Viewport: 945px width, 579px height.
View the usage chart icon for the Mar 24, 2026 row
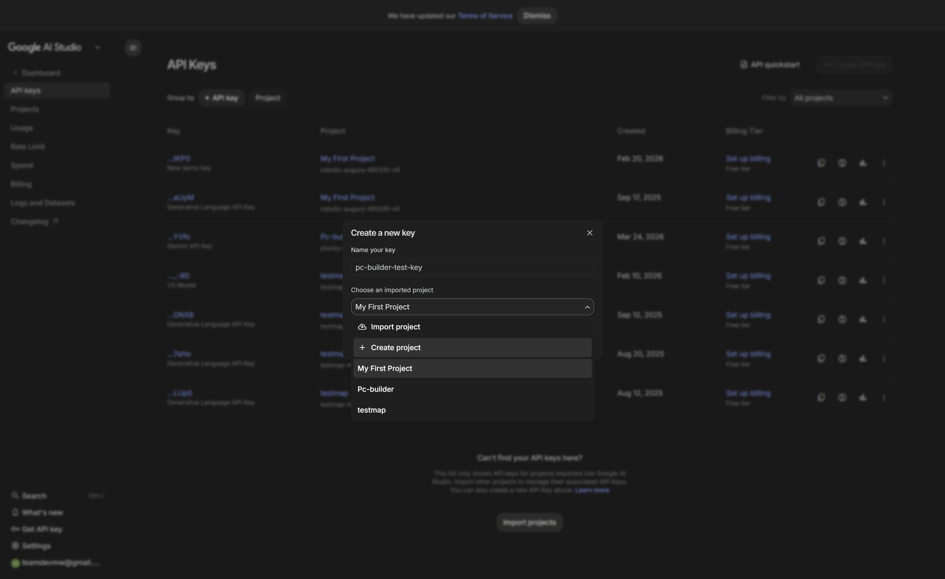click(x=863, y=241)
